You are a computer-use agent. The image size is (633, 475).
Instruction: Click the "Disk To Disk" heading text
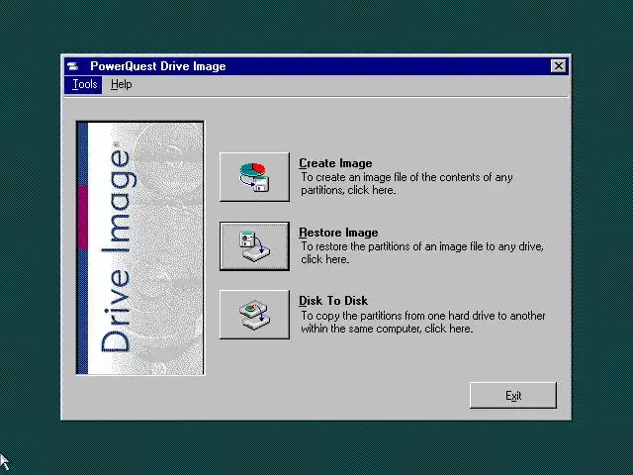(333, 301)
